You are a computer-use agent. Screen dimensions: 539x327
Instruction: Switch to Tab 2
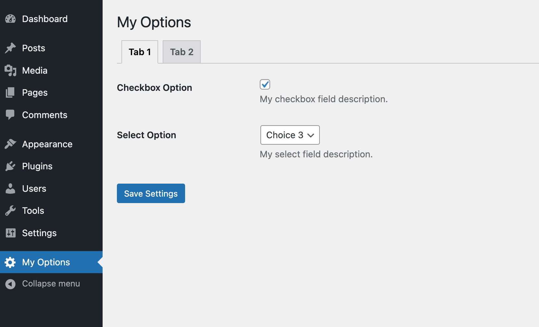coord(182,52)
